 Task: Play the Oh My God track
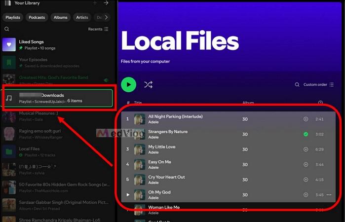click(128, 195)
